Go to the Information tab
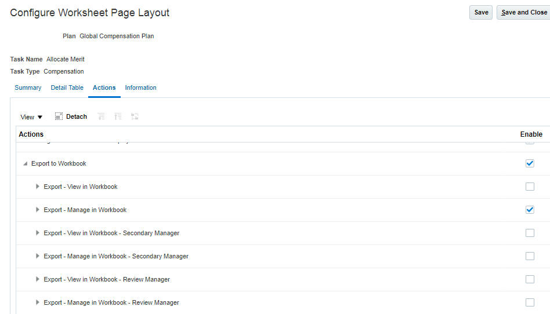Image resolution: width=550 pixels, height=314 pixels. [140, 87]
